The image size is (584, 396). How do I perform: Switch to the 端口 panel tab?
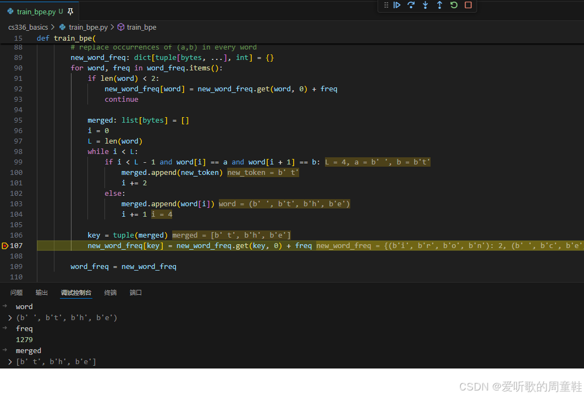[x=136, y=293]
